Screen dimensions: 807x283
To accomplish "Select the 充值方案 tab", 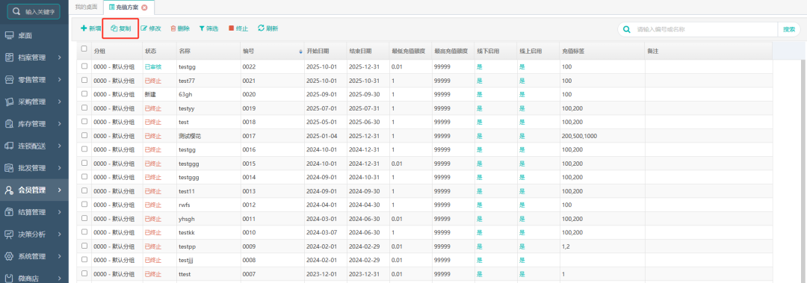I will pyautogui.click(x=128, y=7).
